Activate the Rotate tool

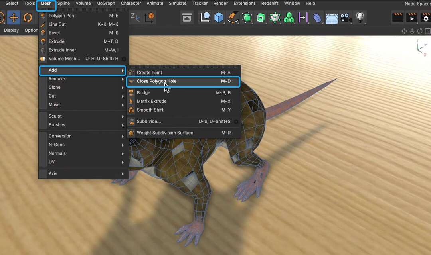28,18
